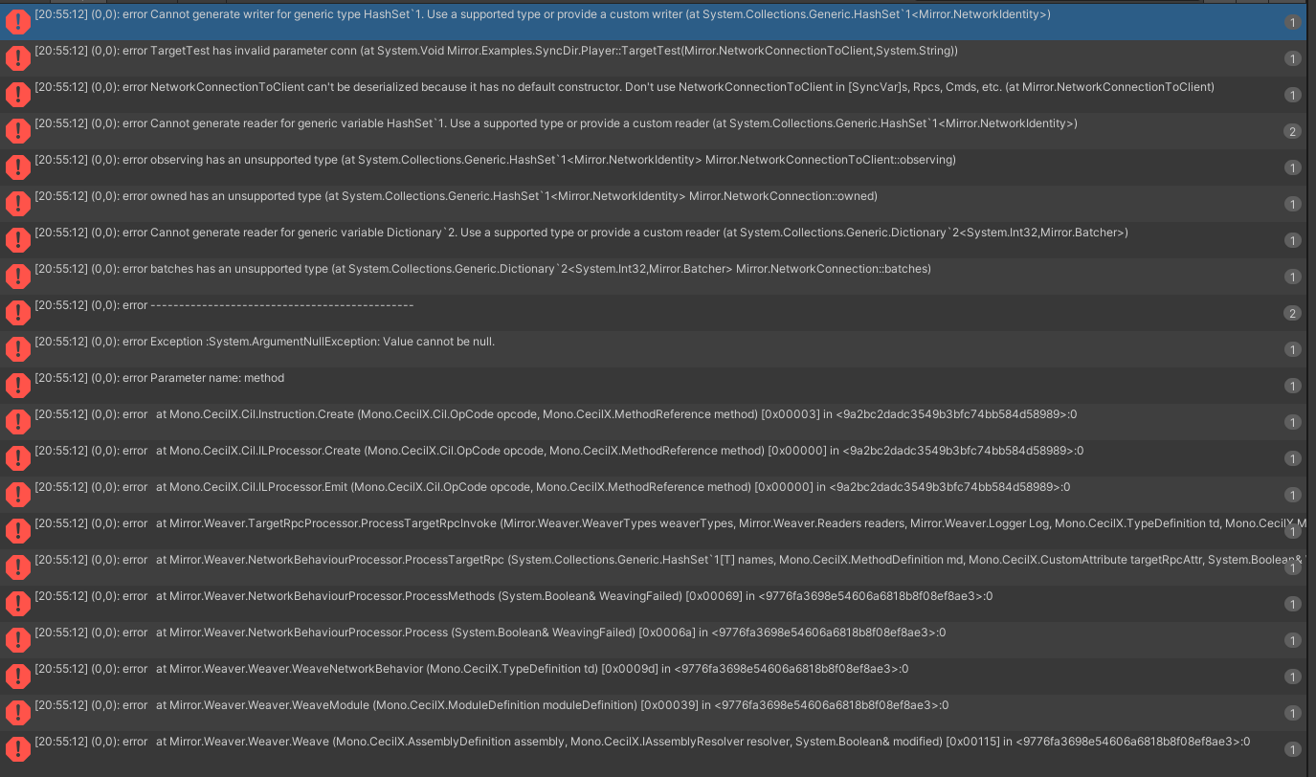Click the error icon on the NetworkConnectionToClient deserialization error

(x=17, y=94)
